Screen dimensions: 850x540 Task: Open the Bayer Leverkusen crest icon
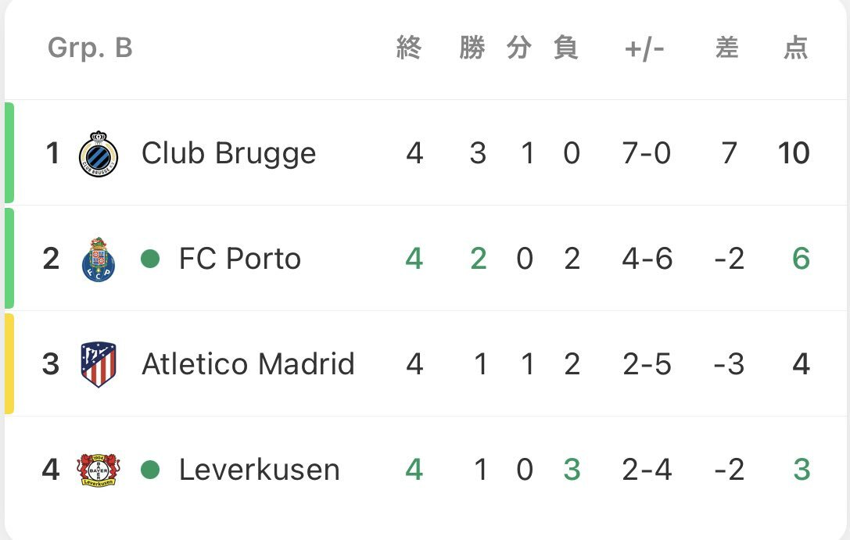tap(98, 469)
